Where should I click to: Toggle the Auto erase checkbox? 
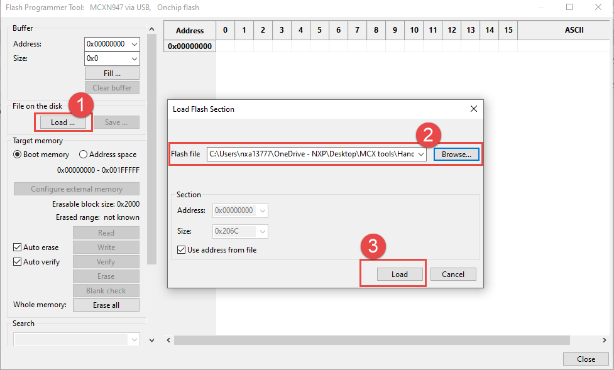[17, 247]
